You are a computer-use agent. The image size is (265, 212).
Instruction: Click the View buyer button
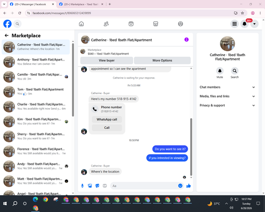click(x=107, y=60)
